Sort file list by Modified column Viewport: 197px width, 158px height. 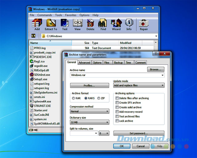(130, 43)
